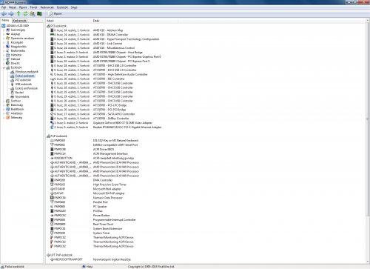Click the GeForce 9800 GT Video Adapter icon
370x269 pixels.
tap(52, 123)
